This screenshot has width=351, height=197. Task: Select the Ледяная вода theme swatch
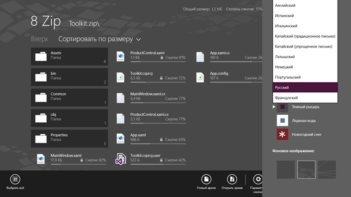coord(283,121)
